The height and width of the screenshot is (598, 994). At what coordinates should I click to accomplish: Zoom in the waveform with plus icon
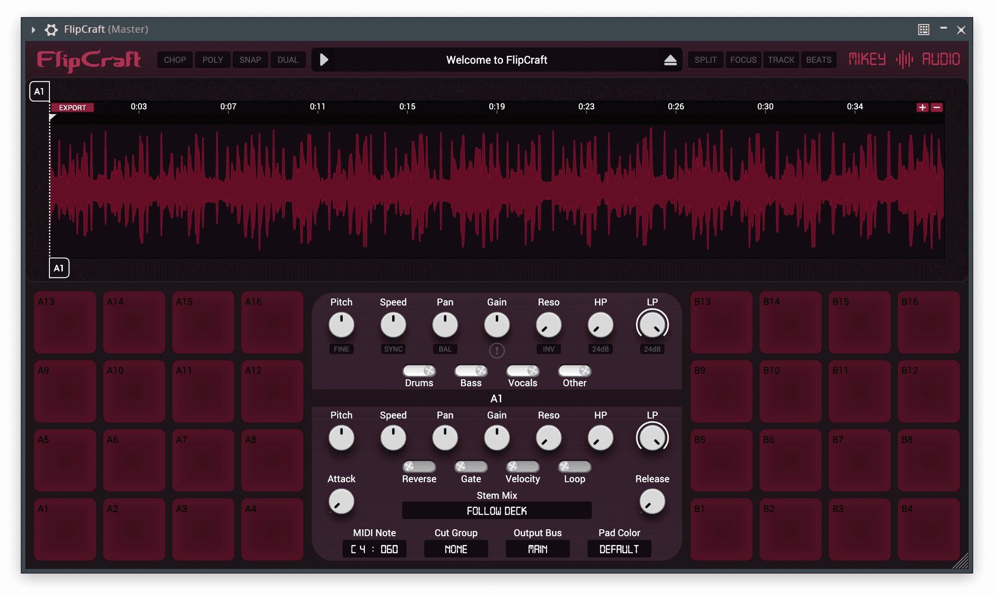click(922, 108)
